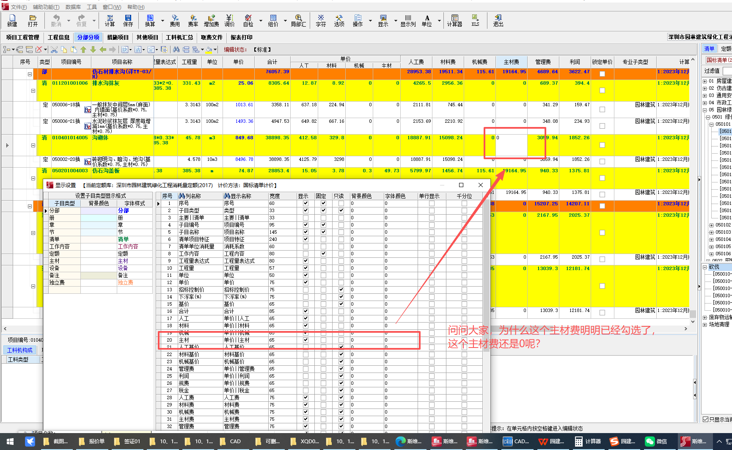This screenshot has width=732, height=450.
Task: Collapse the 排水沟抹灰 row group
Action: [x=33, y=91]
